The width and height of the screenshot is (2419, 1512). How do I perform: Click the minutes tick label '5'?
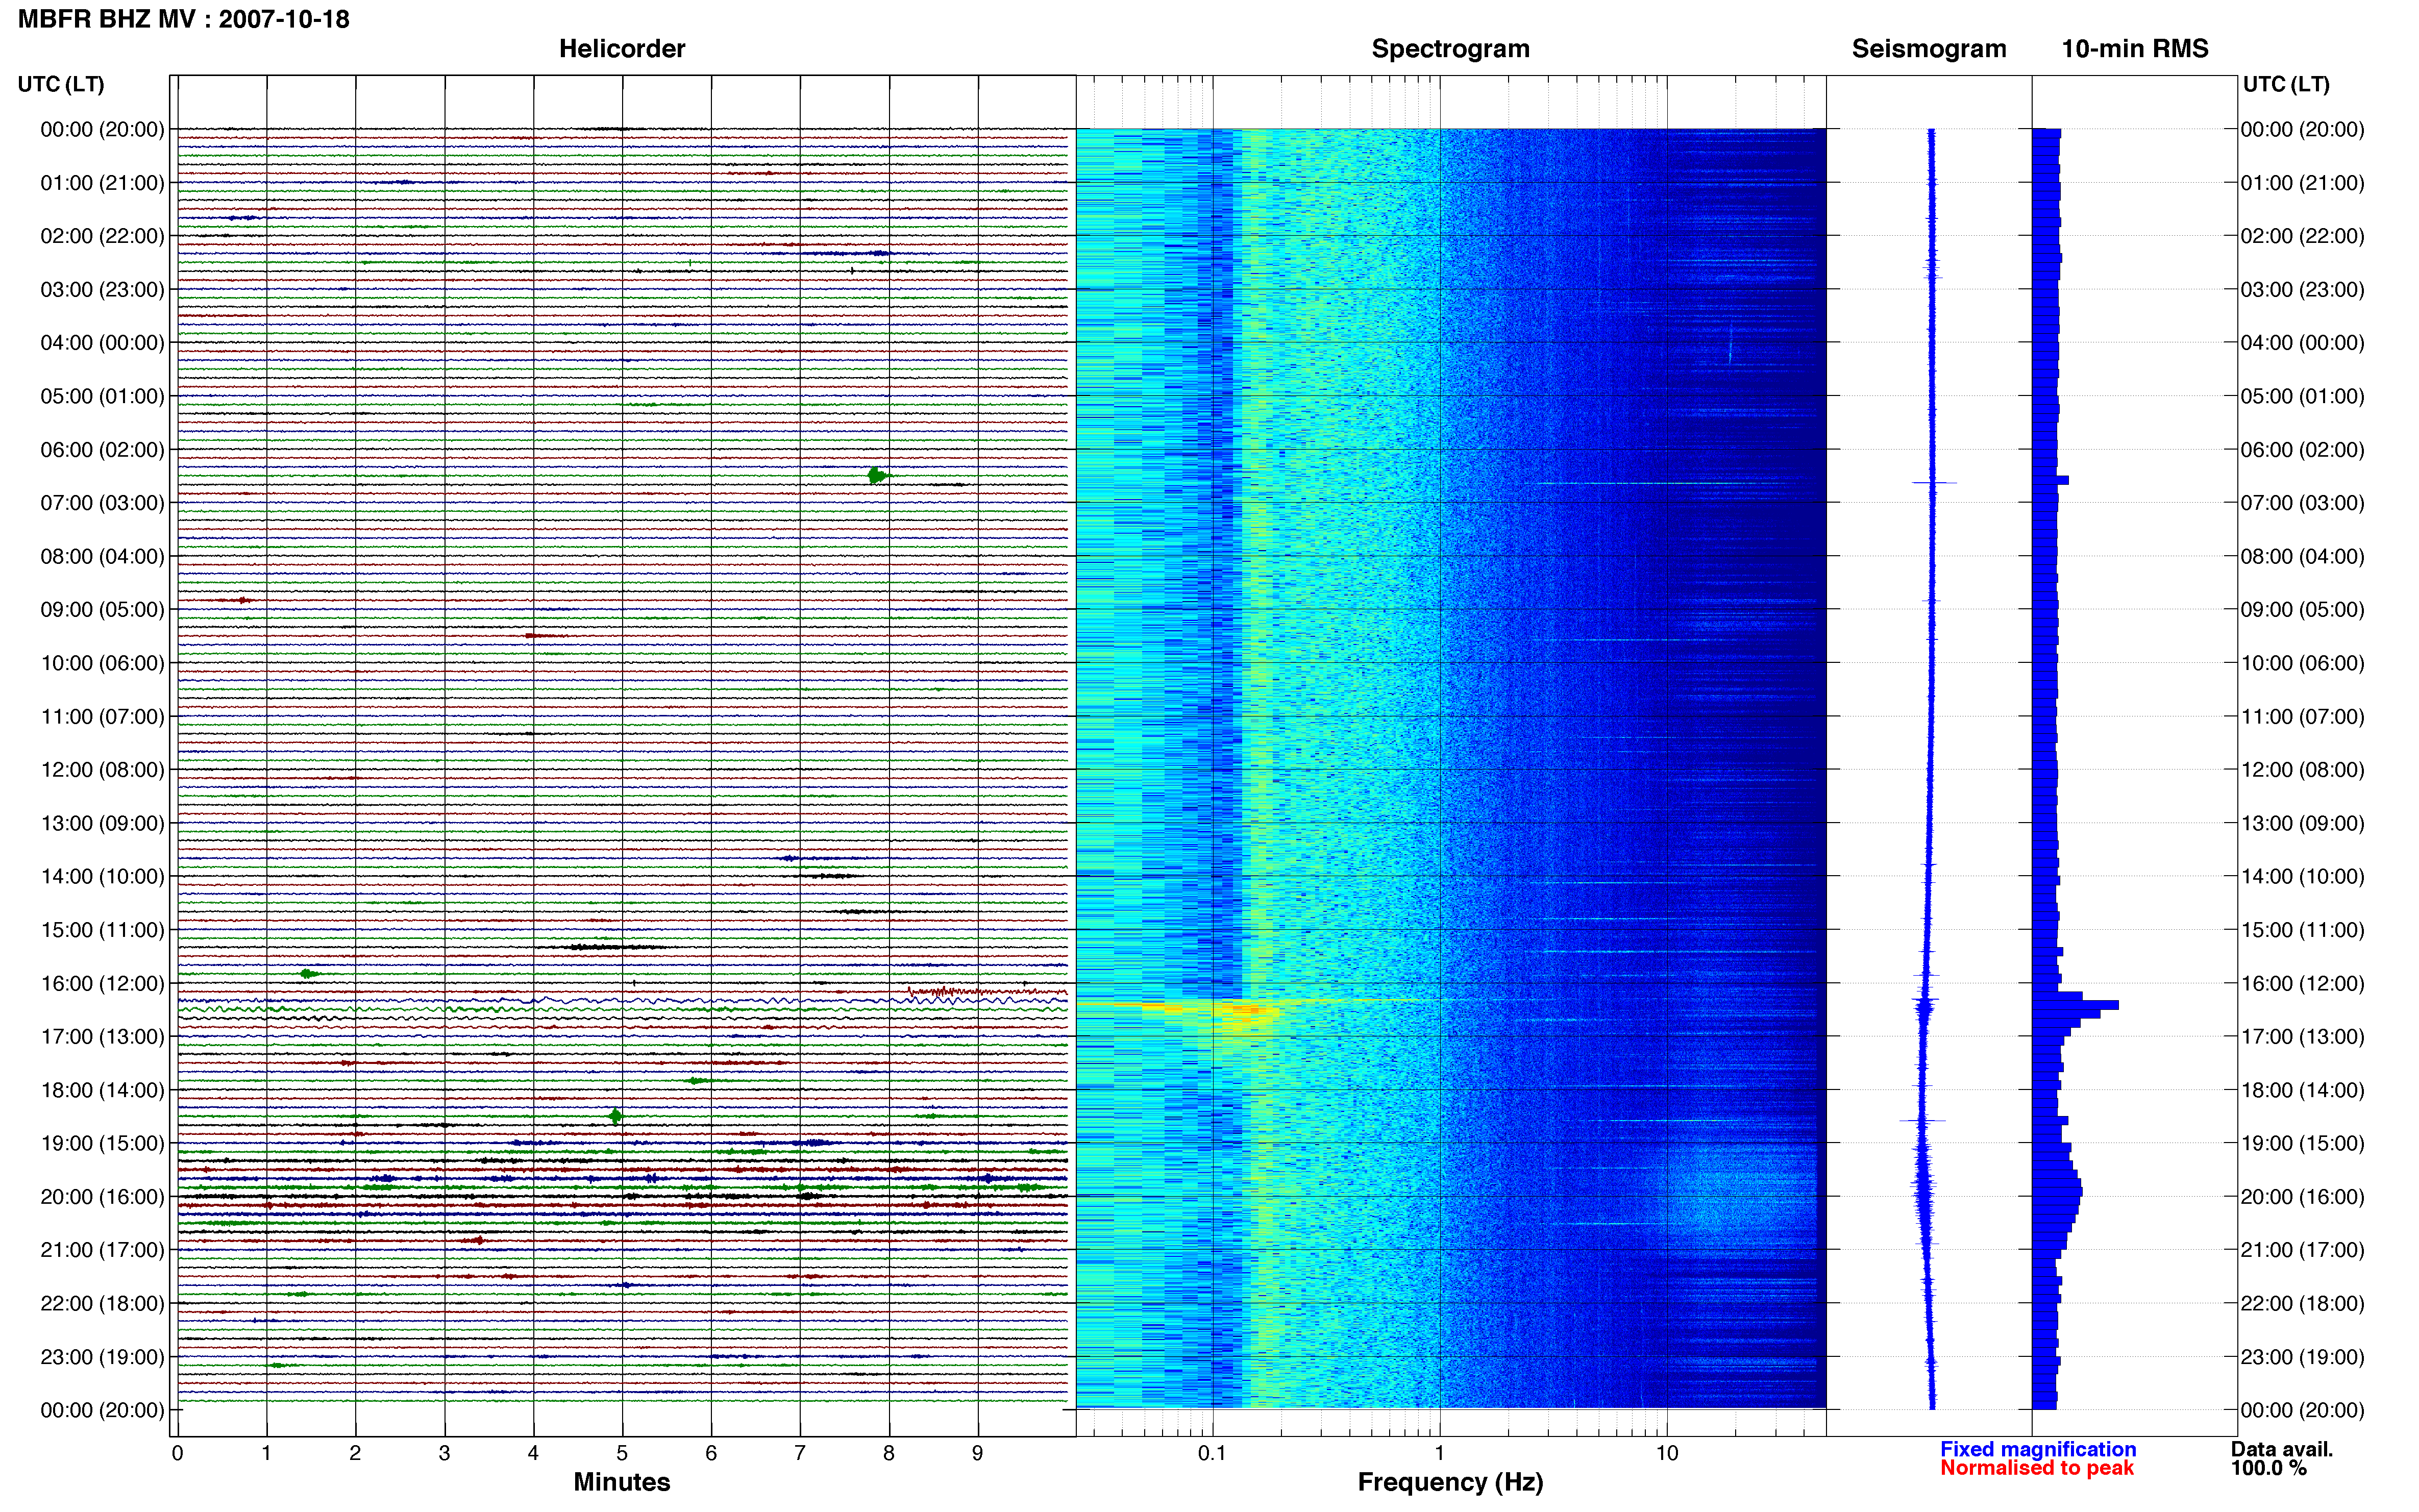[622, 1453]
